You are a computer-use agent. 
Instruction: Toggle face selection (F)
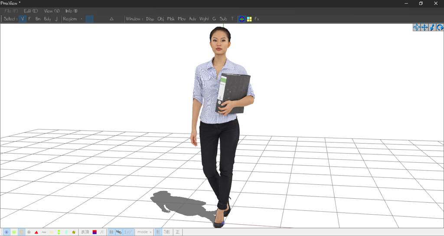(29, 19)
